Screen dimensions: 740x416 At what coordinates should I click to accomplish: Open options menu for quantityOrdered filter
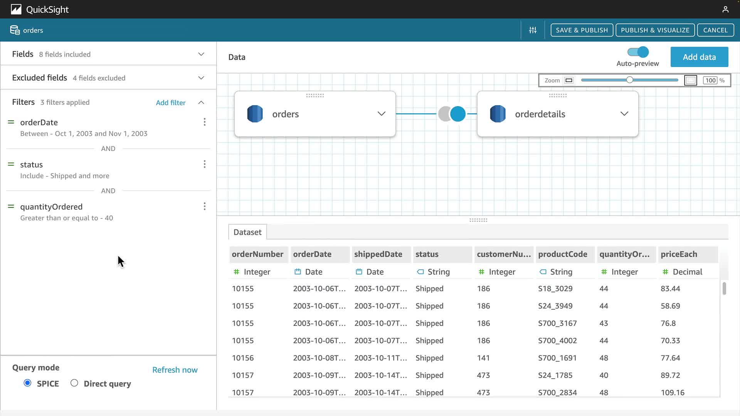tap(204, 206)
